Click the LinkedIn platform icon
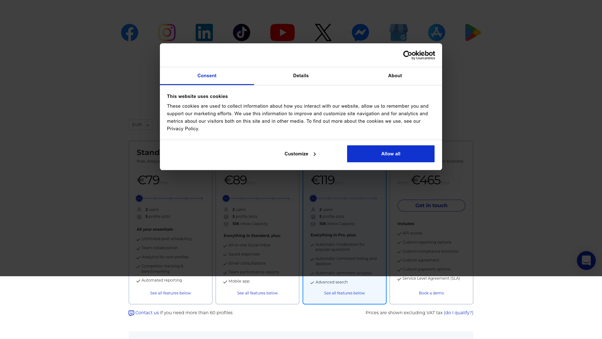602x339 pixels. (204, 32)
